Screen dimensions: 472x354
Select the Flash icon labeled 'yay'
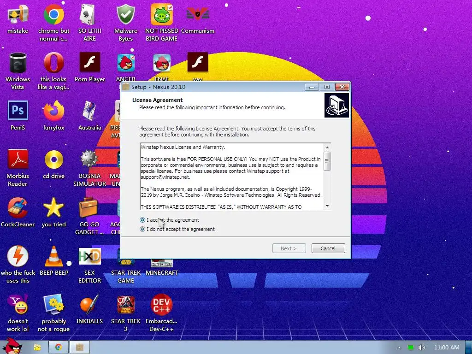pos(197,66)
